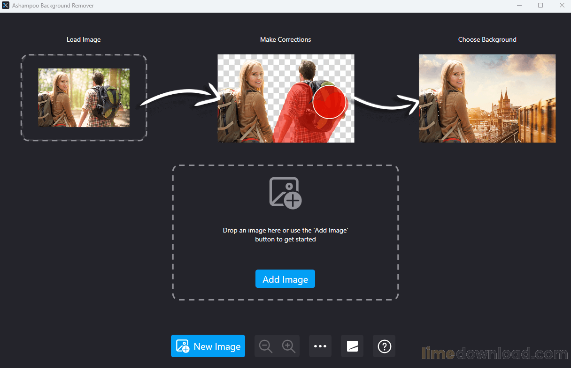571x368 pixels.
Task: Click the Add Image button
Action: point(285,279)
